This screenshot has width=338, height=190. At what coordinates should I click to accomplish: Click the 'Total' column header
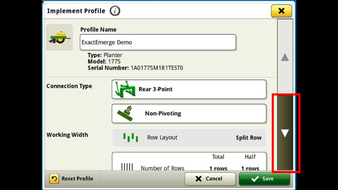[x=218, y=157]
